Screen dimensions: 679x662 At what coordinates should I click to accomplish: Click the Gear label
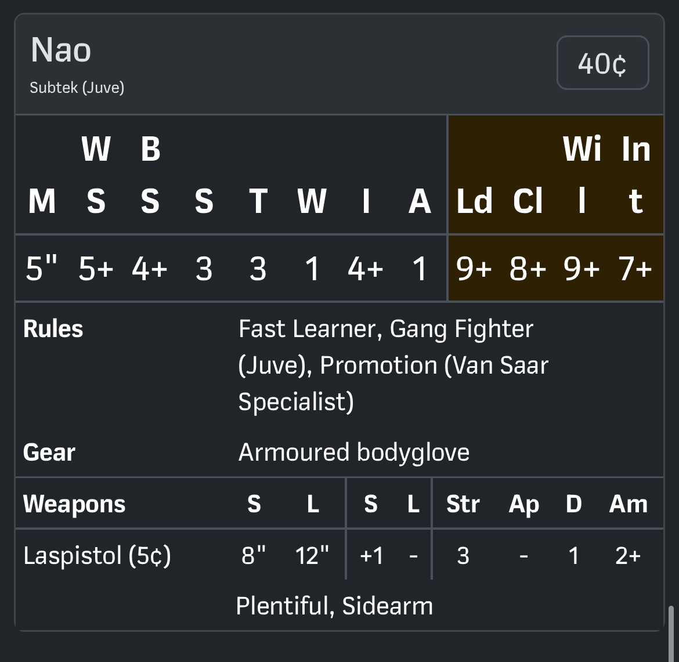49,453
